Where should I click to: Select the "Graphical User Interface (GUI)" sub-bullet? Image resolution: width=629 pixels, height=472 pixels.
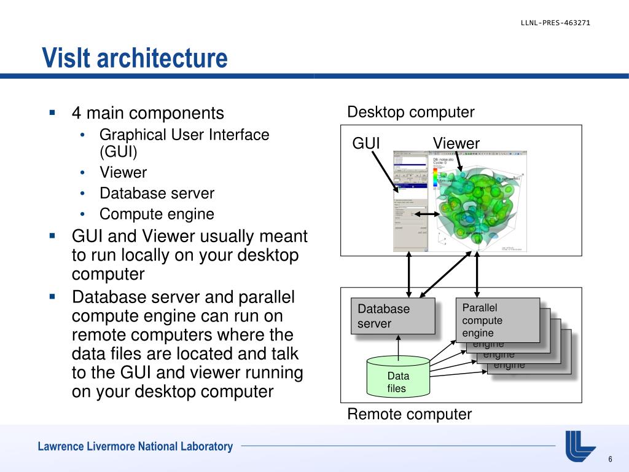tap(184, 143)
